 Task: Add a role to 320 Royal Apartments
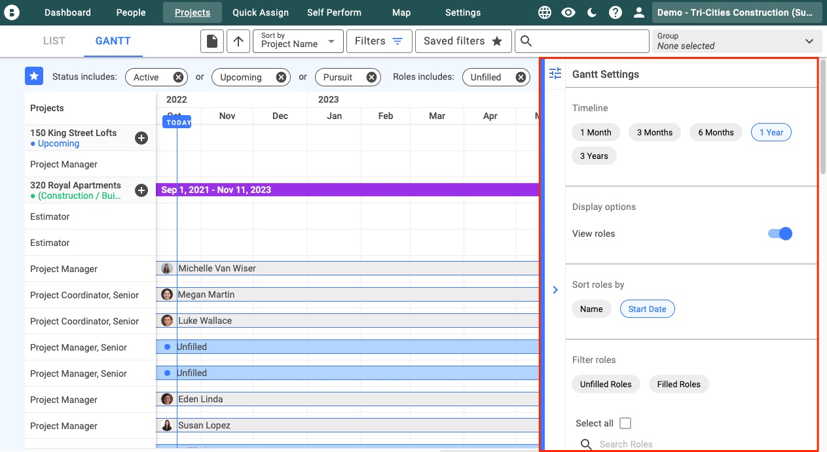pos(141,190)
